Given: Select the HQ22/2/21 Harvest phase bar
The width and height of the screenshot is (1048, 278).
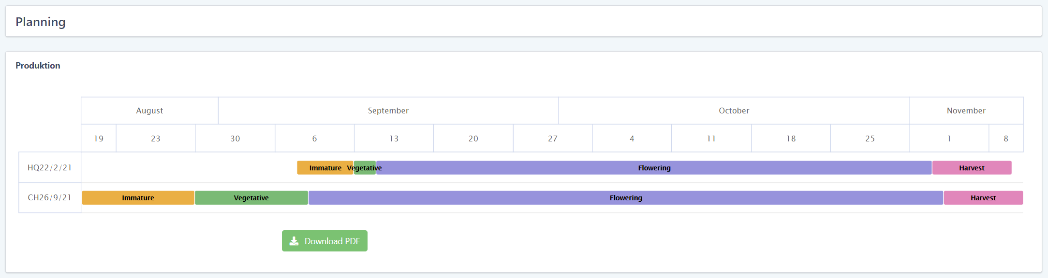Looking at the screenshot, I should click(x=972, y=168).
